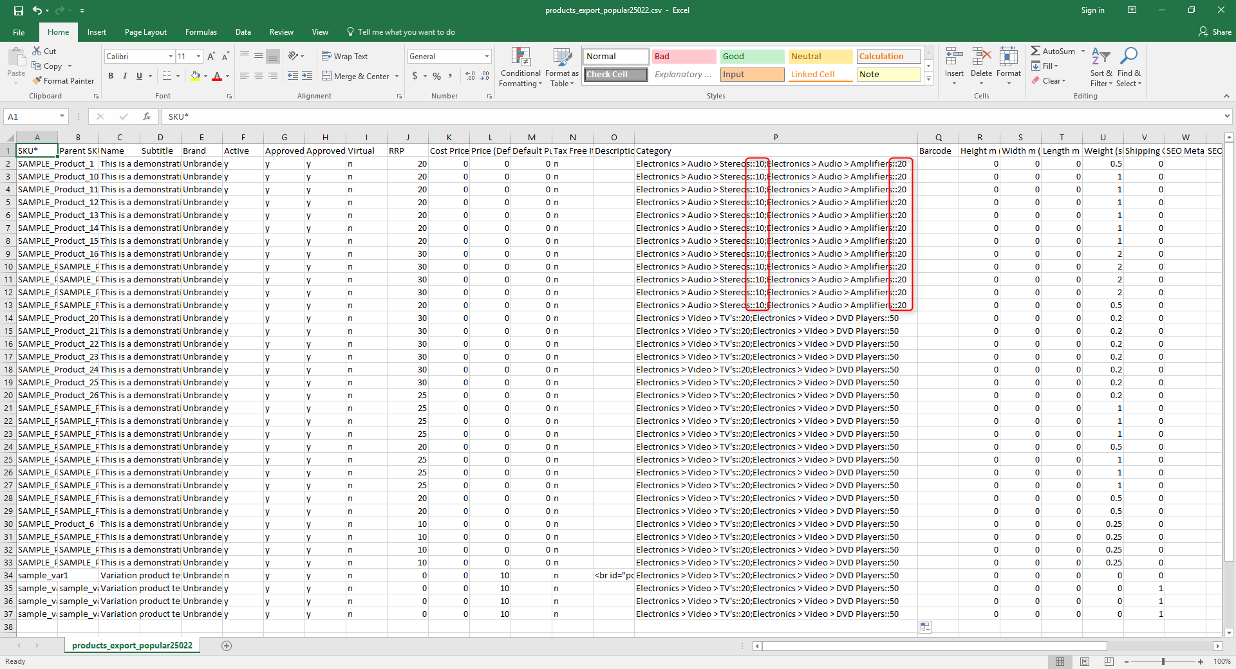Click the Cut scissors icon

tap(37, 51)
